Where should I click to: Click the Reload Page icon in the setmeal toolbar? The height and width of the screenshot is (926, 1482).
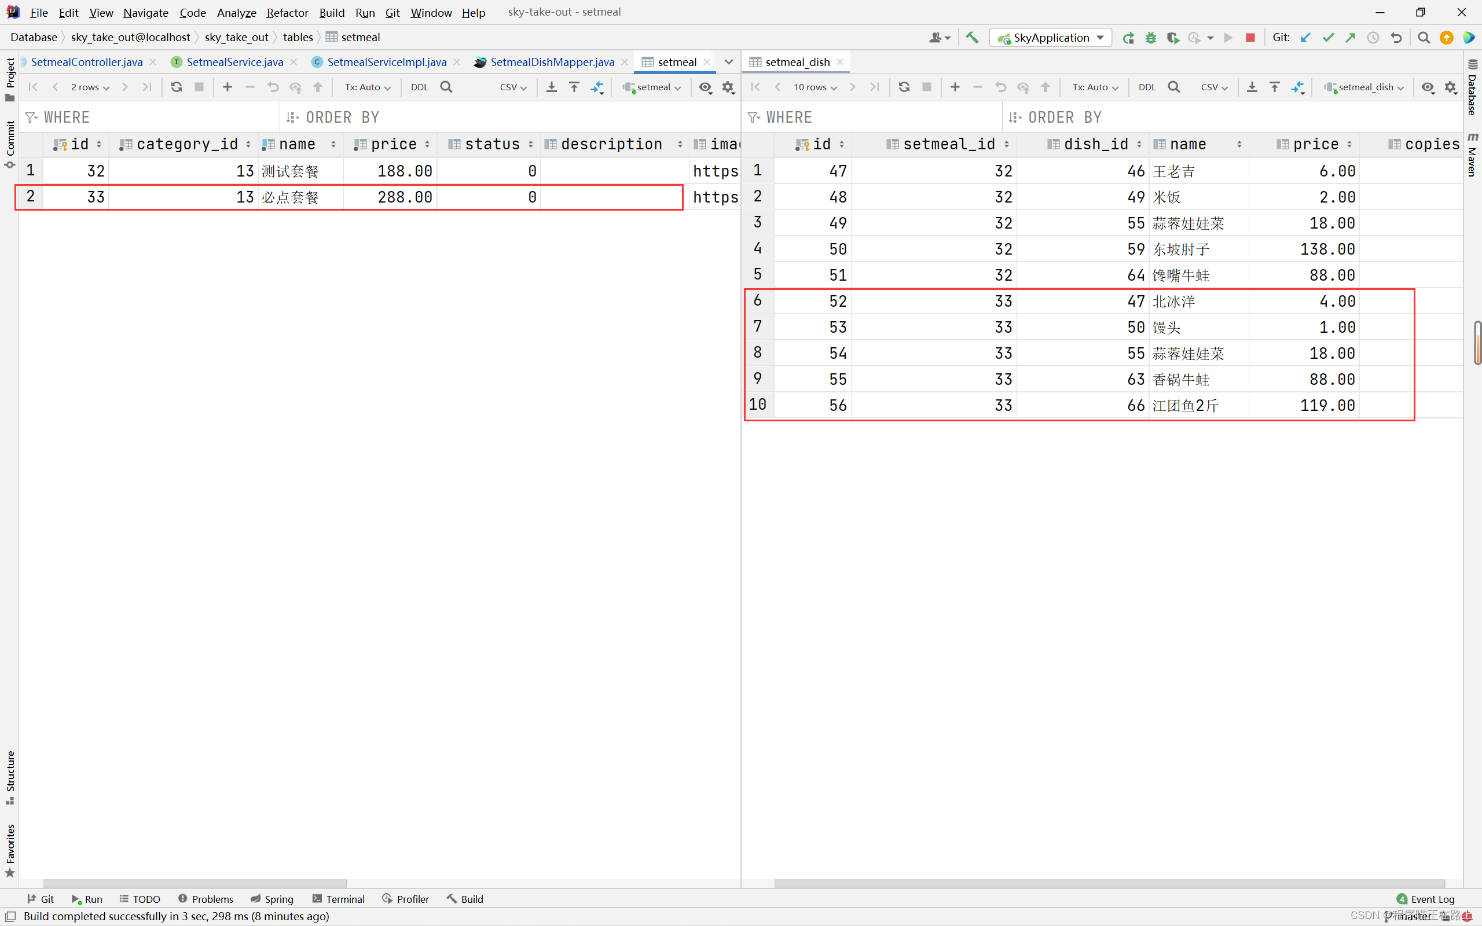tap(177, 87)
